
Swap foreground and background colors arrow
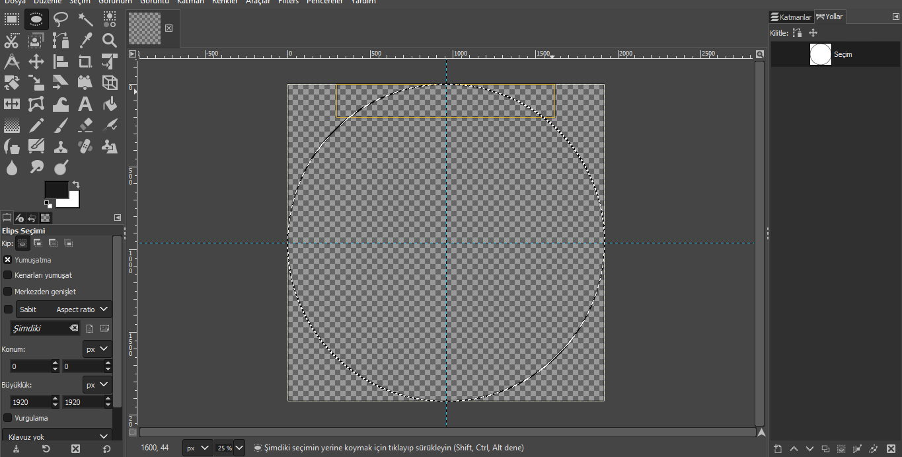pos(76,185)
